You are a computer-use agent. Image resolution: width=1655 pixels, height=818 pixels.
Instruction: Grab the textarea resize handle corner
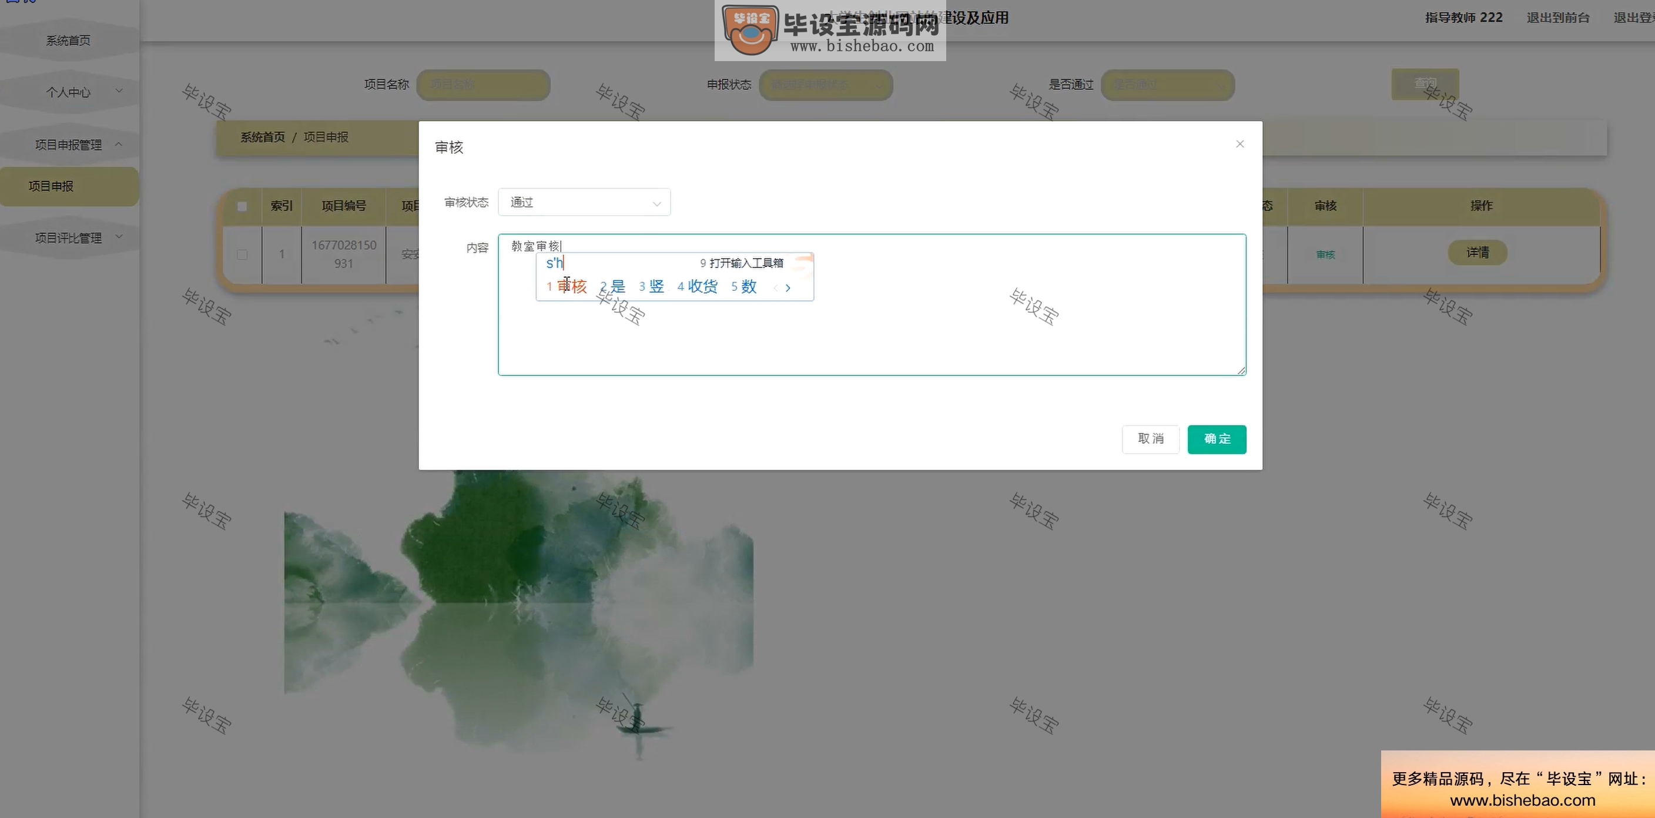point(1241,370)
